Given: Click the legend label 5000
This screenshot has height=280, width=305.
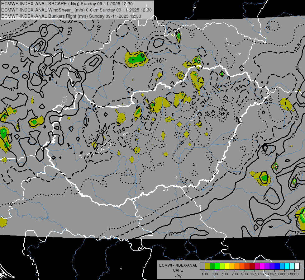Looking at the screenshot, I should pos(294,274).
